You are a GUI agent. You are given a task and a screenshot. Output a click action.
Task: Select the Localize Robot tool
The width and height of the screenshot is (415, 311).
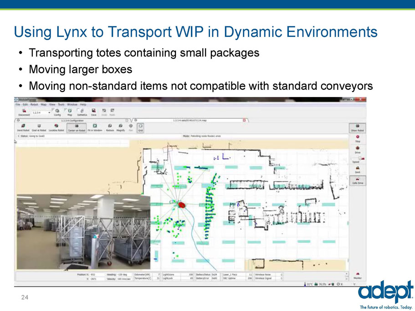(56, 127)
